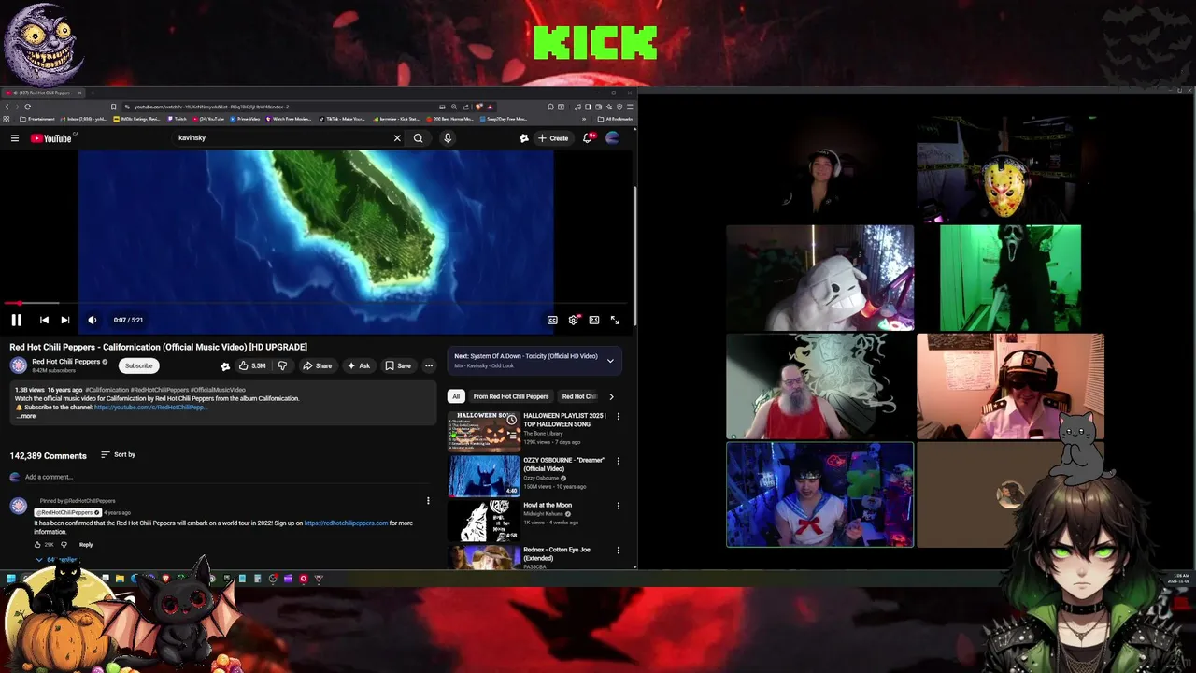Show more filter chips with arrow

[x=611, y=396]
